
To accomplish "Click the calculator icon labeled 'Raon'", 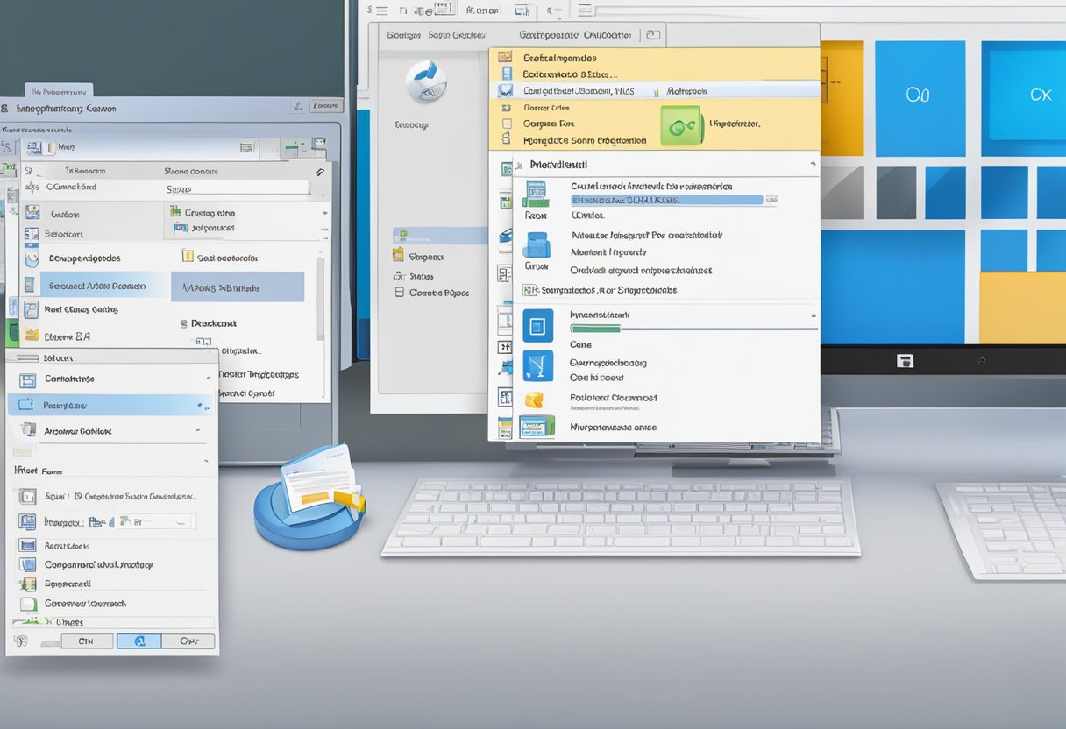I will coord(535,194).
